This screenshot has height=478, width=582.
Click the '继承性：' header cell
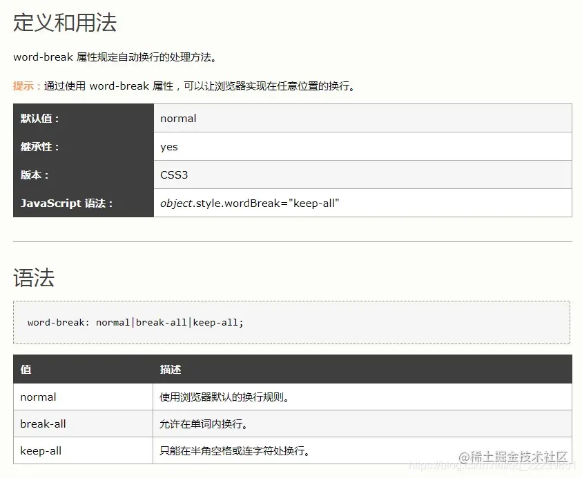[84, 146]
